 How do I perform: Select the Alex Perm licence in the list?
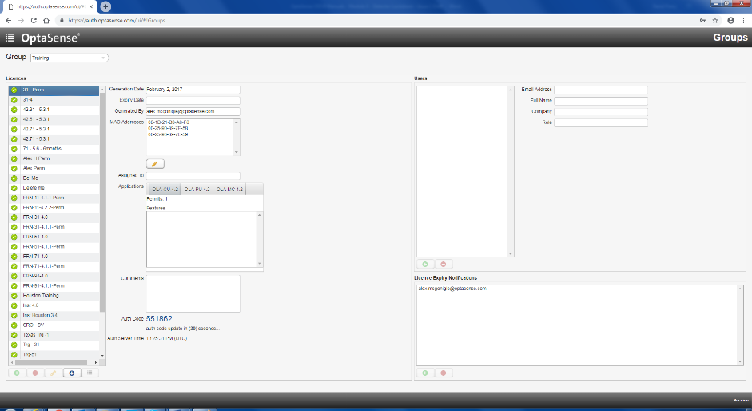[x=34, y=168]
